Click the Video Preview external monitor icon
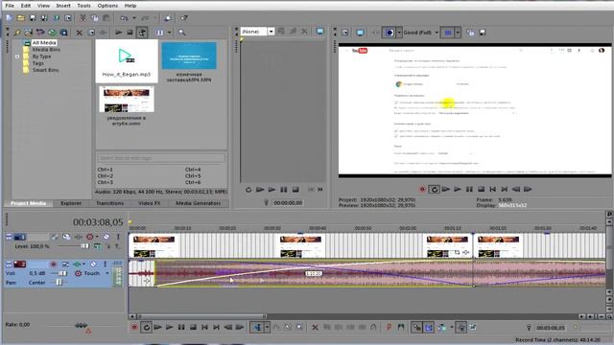Screen dimensions: 614x345 pos(360,33)
